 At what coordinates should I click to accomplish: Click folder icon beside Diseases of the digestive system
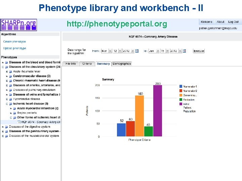[x=7, y=127]
